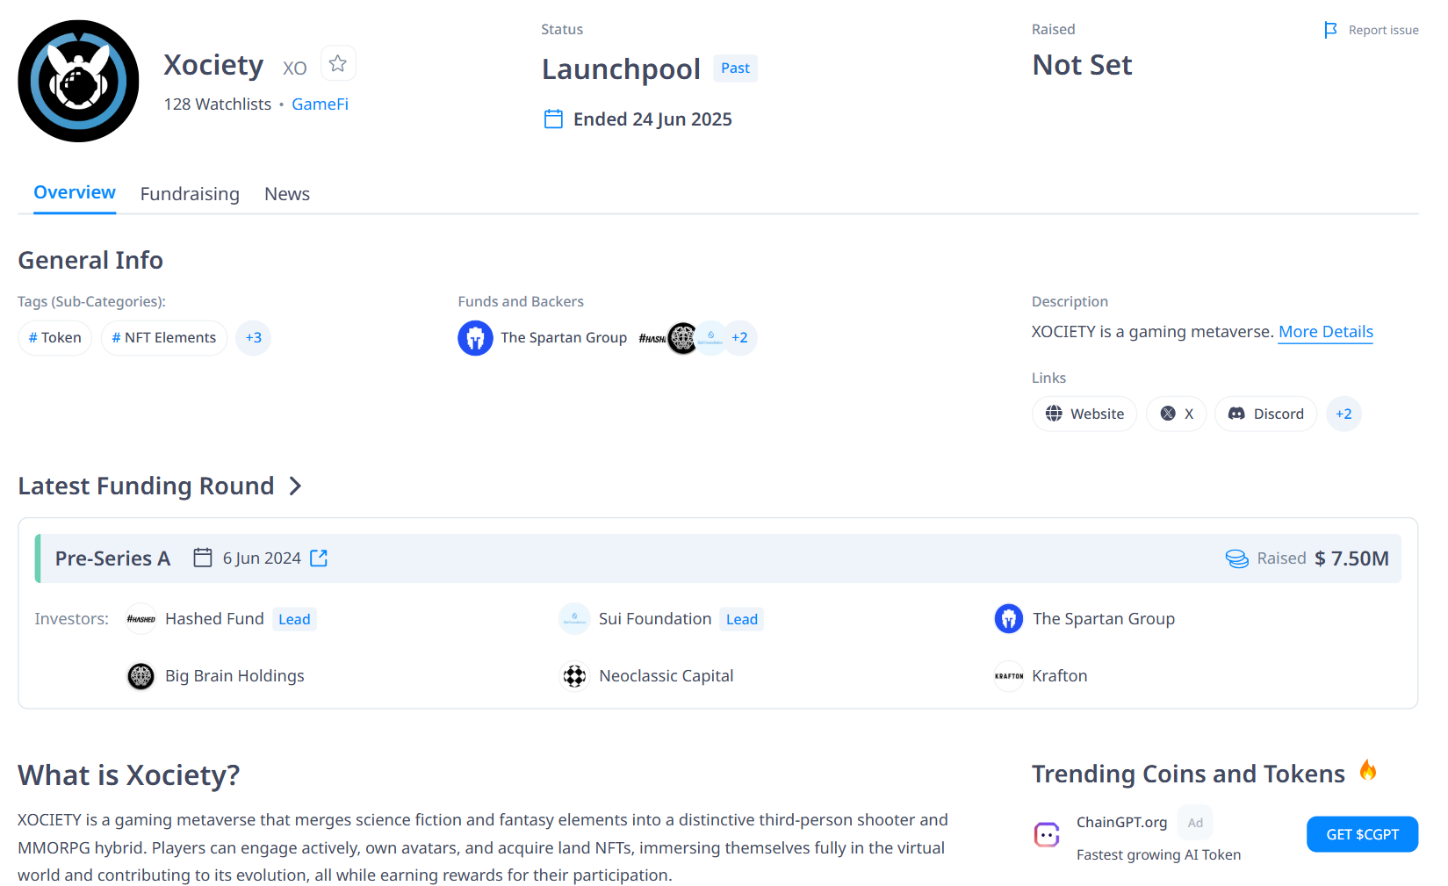
Task: Expand Latest Funding Round chevron arrow
Action: 296,486
